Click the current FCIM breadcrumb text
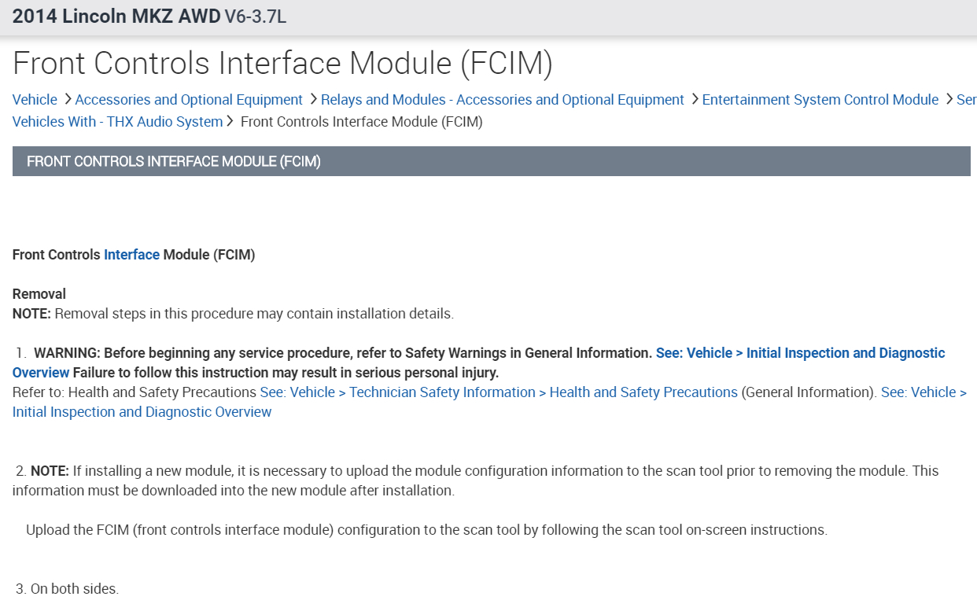 (x=361, y=122)
